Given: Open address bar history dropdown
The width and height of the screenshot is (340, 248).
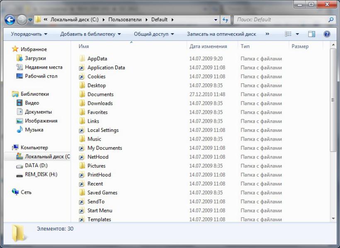Looking at the screenshot, I should pos(216,20).
